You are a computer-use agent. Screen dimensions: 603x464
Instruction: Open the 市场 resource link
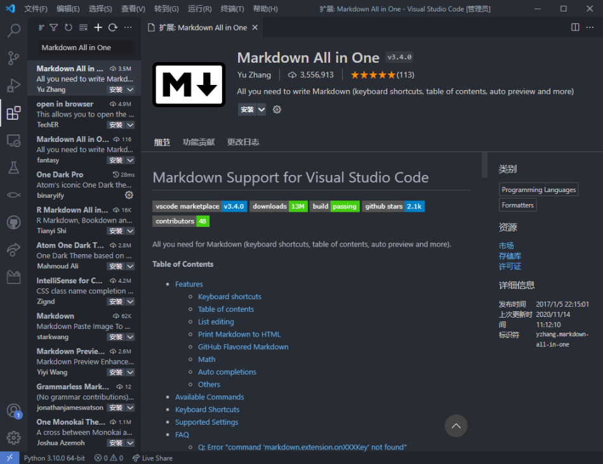(x=506, y=245)
